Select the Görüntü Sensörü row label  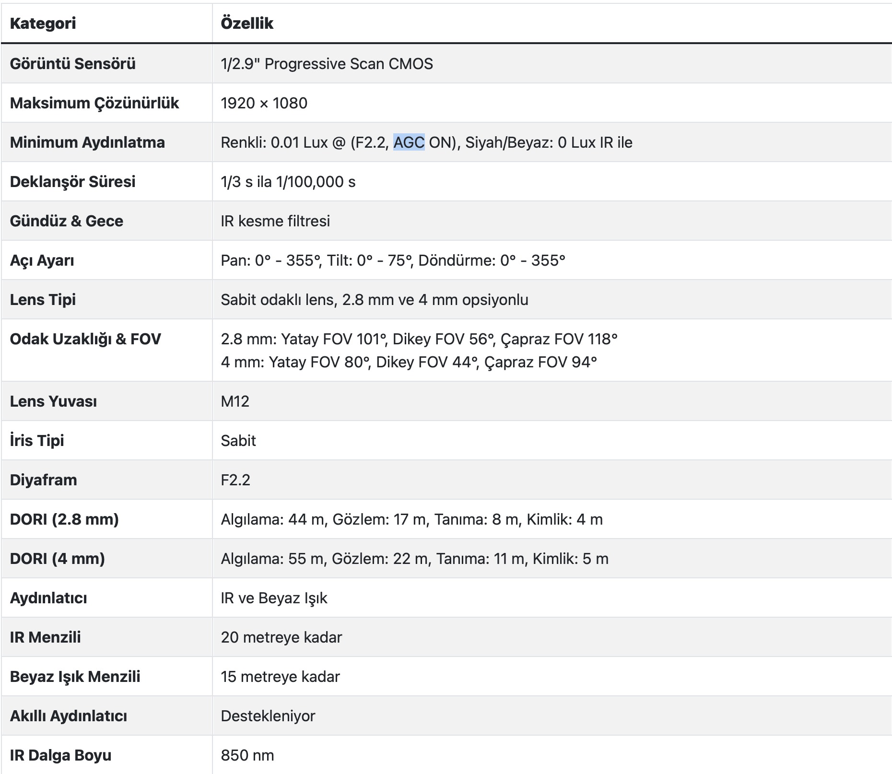(72, 64)
